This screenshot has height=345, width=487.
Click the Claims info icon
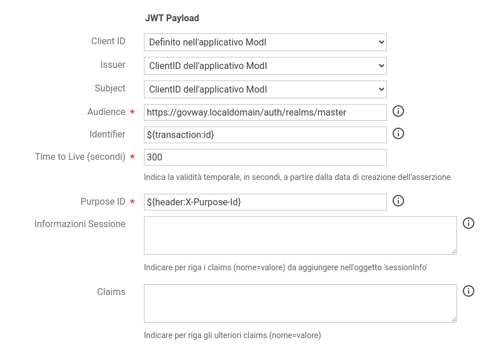[x=469, y=291]
